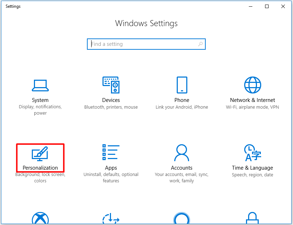Open the Apps list icon
This screenshot has height=225, width=293.
pyautogui.click(x=111, y=152)
